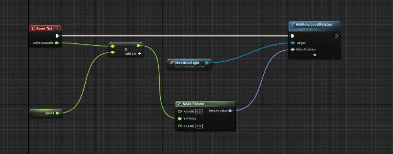393x154 pixels.
Task: Click the multiply node's top input pin
Action: (113, 46)
